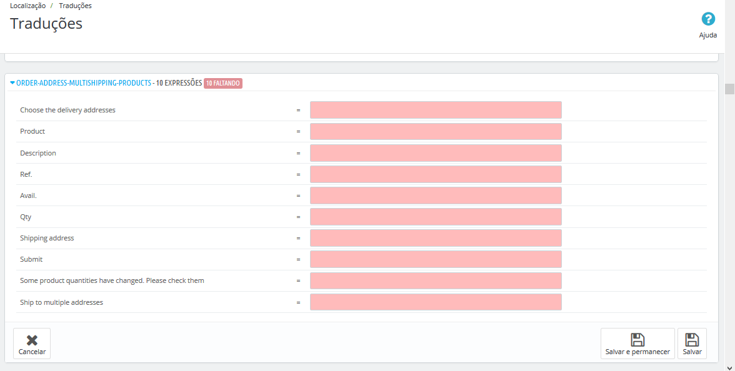Image resolution: width=735 pixels, height=371 pixels.
Task: Focus translation field for Description
Action: click(x=436, y=153)
